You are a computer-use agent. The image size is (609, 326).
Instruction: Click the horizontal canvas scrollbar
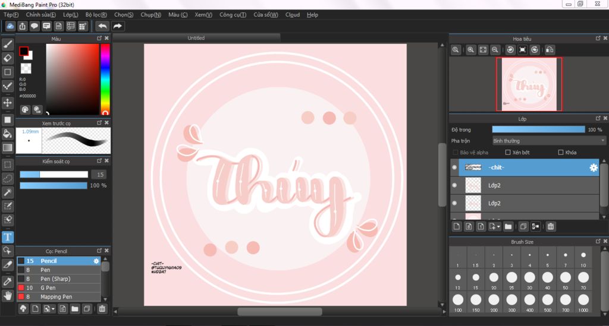[280, 311]
